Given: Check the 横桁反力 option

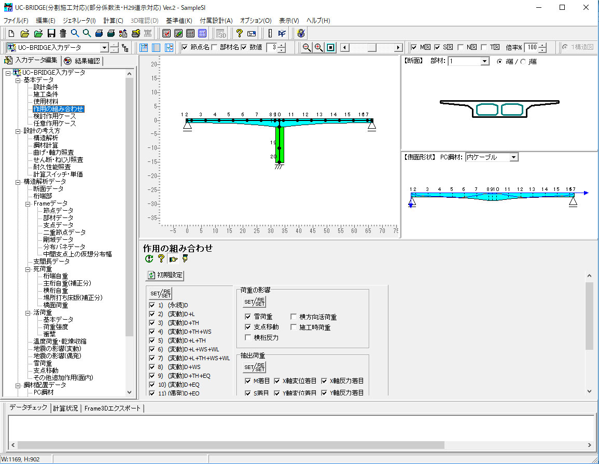Looking at the screenshot, I should (248, 337).
